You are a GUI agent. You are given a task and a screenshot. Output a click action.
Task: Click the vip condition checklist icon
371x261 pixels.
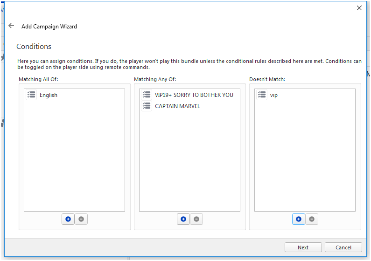[262, 95]
